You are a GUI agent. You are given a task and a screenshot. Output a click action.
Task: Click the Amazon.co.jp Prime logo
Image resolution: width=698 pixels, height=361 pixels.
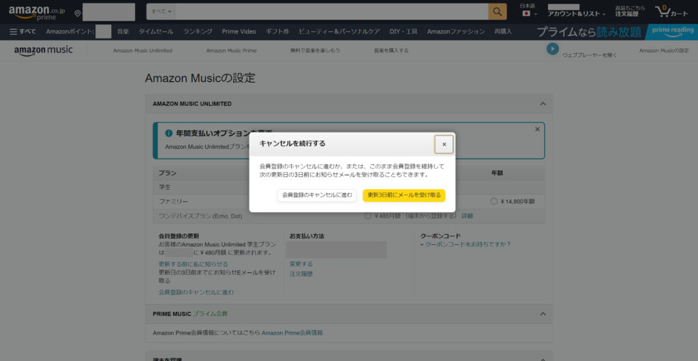(38, 12)
